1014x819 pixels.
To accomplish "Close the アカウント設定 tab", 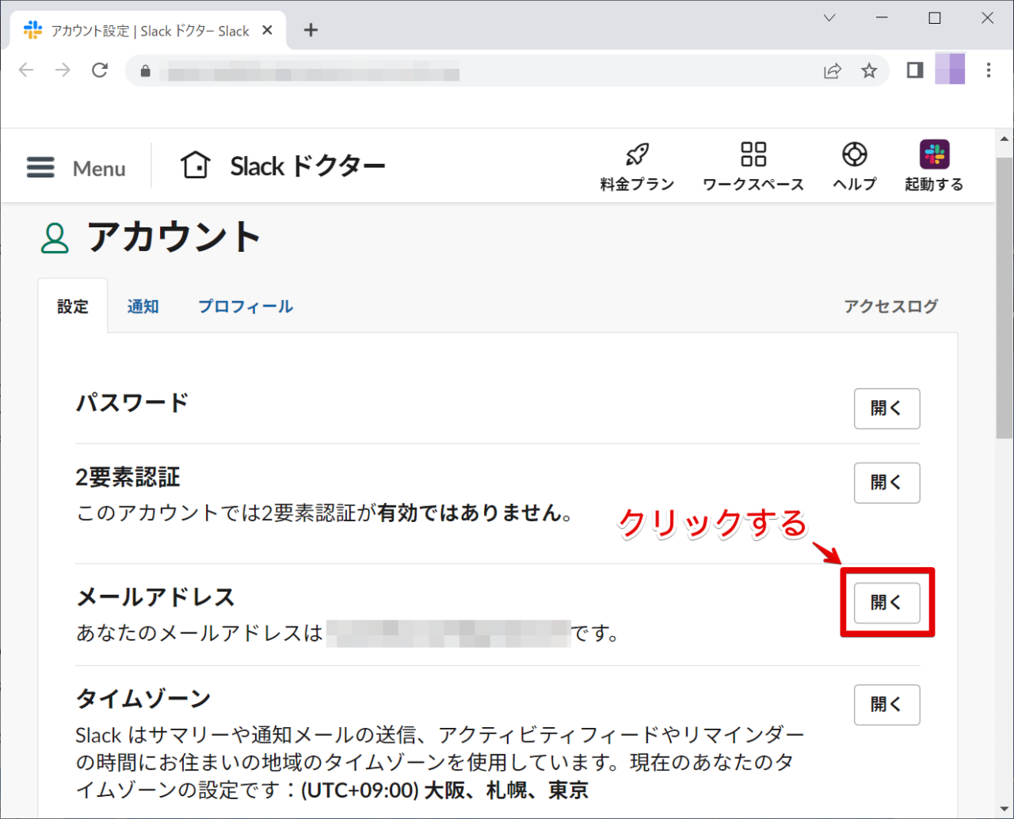I will (x=268, y=30).
